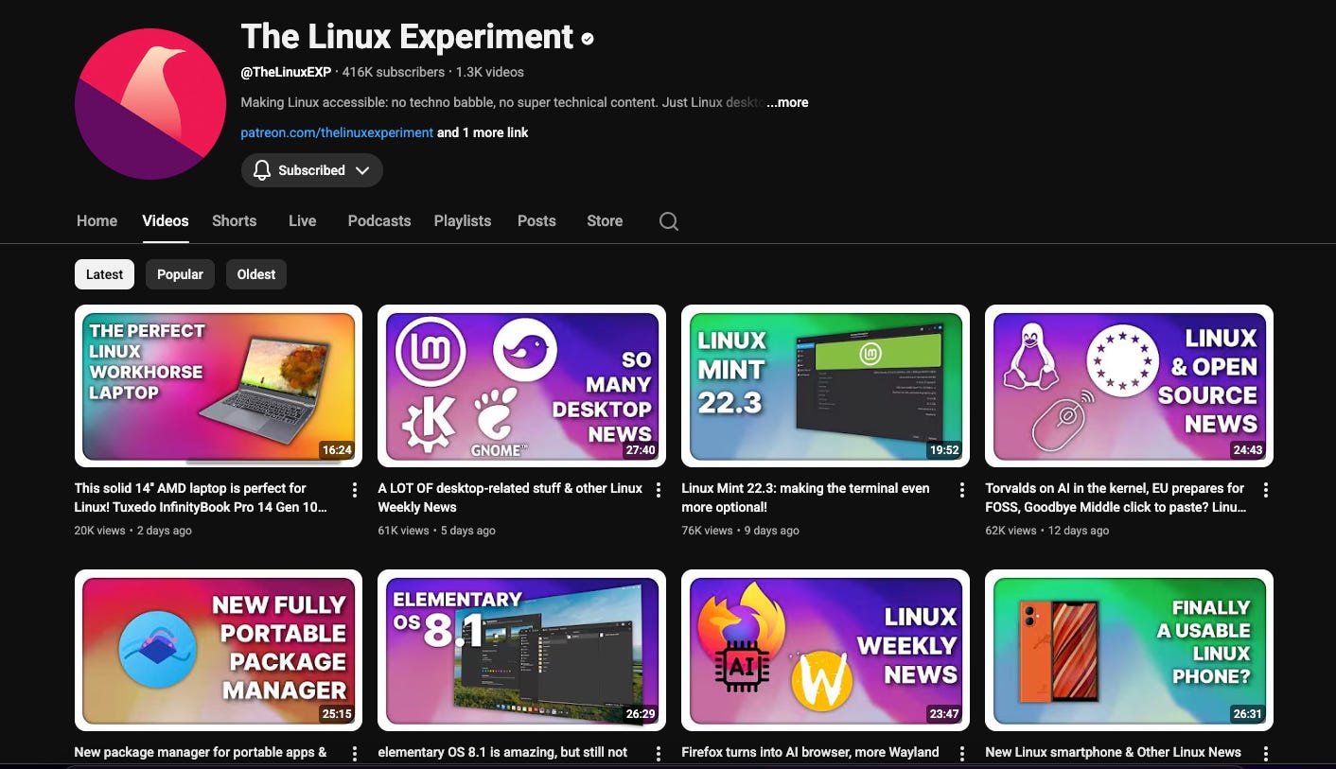Viewport: 1336px width, 769px height.
Task: Click the @TheLinuxEXP handle text
Action: point(286,72)
